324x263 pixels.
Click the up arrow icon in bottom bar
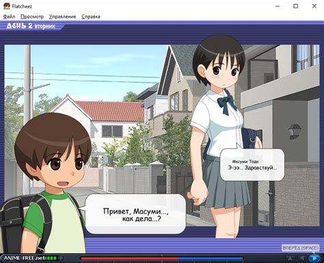click(x=290, y=258)
